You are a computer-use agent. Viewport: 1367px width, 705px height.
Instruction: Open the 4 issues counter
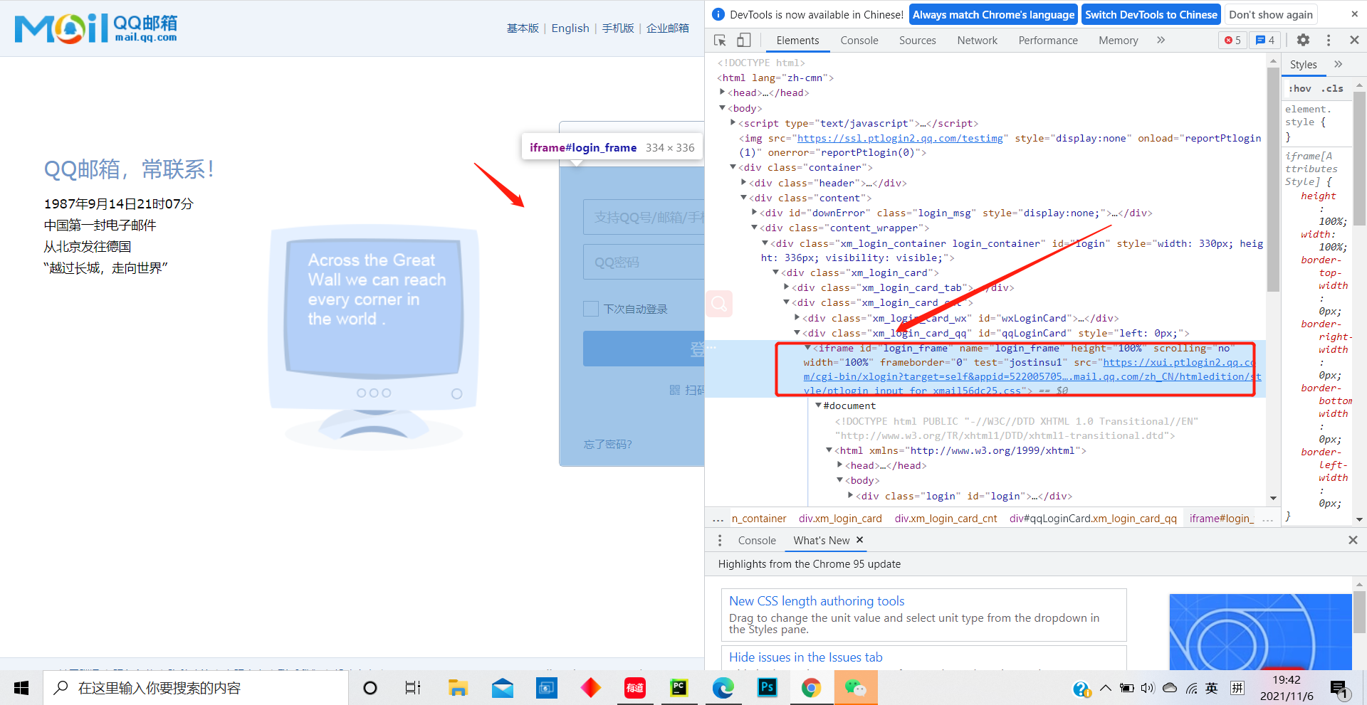(x=1265, y=41)
